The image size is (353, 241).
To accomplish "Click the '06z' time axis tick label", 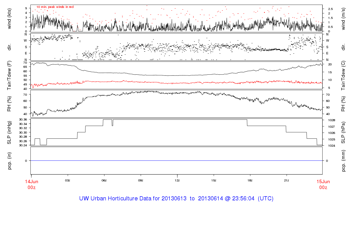I will pyautogui.click(x=104, y=180).
